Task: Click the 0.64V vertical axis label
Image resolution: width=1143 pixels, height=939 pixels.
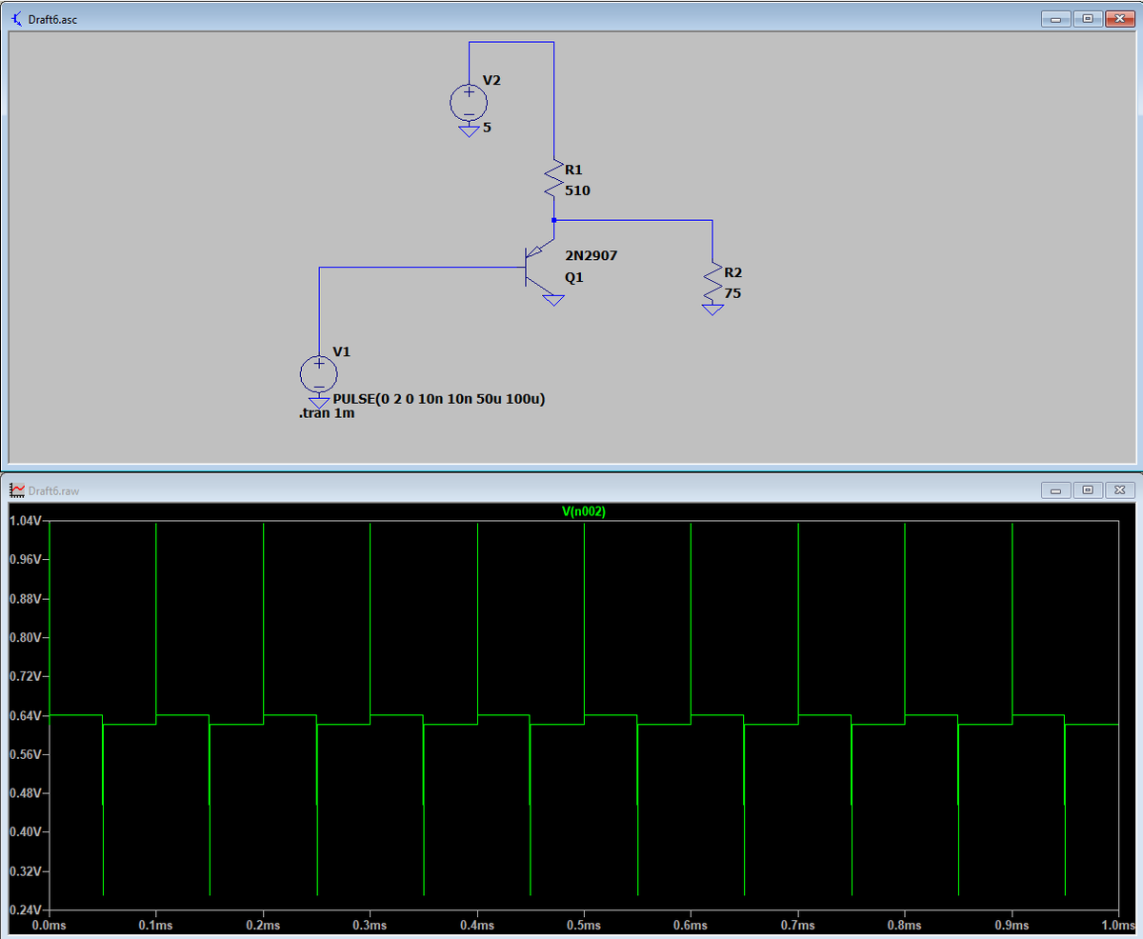Action: coord(25,715)
